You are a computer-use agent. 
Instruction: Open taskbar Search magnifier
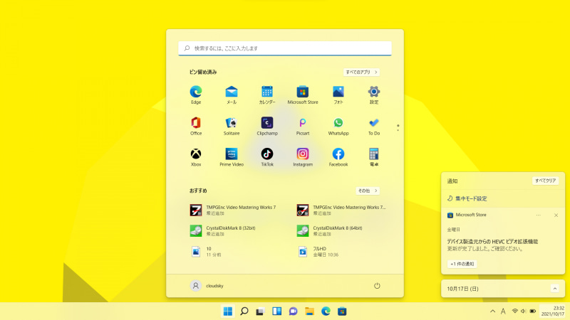click(x=244, y=311)
